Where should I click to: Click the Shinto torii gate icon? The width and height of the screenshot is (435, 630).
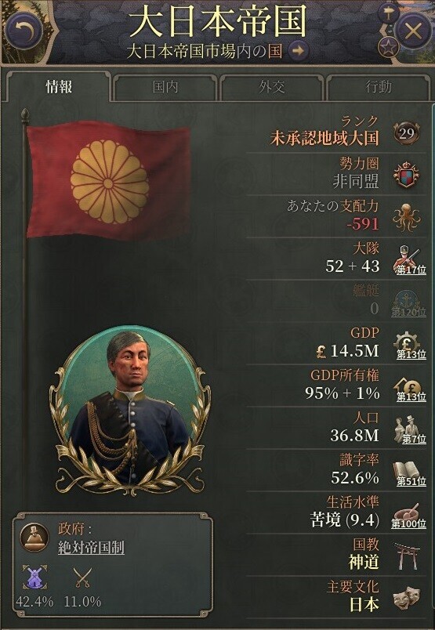[x=407, y=556]
